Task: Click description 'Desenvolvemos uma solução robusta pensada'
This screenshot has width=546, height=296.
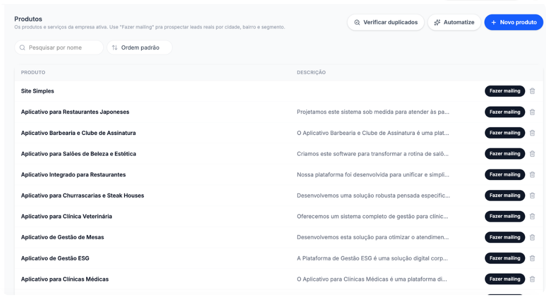Action: (373, 195)
